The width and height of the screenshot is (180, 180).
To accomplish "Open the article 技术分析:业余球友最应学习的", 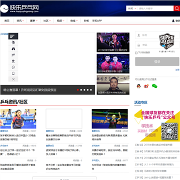I will (x=63, y=167).
